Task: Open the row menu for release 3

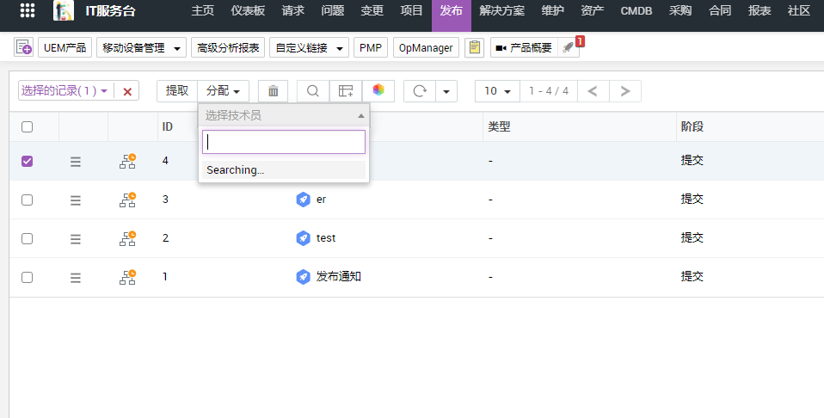Action: 76,200
